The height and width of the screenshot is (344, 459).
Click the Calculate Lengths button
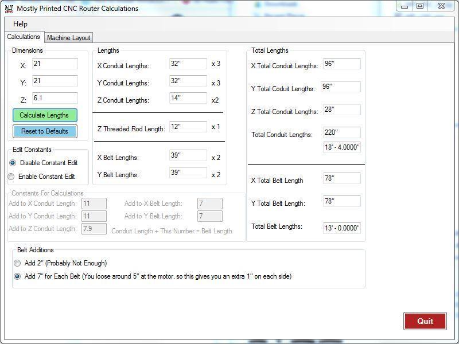point(45,115)
